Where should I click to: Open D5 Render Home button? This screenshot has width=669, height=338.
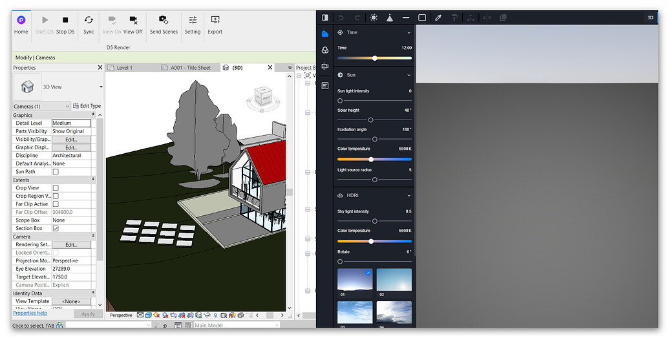pos(21,25)
